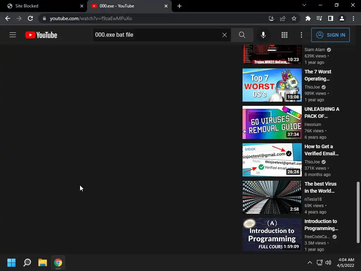Click the Hexxium channel name
Screen dimensions: 361x271
(x=313, y=124)
